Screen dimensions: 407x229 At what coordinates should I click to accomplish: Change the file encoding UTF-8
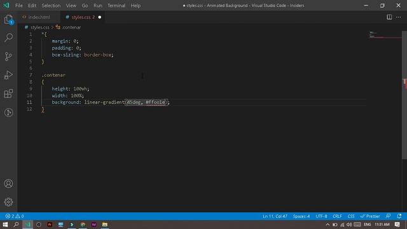click(x=321, y=216)
